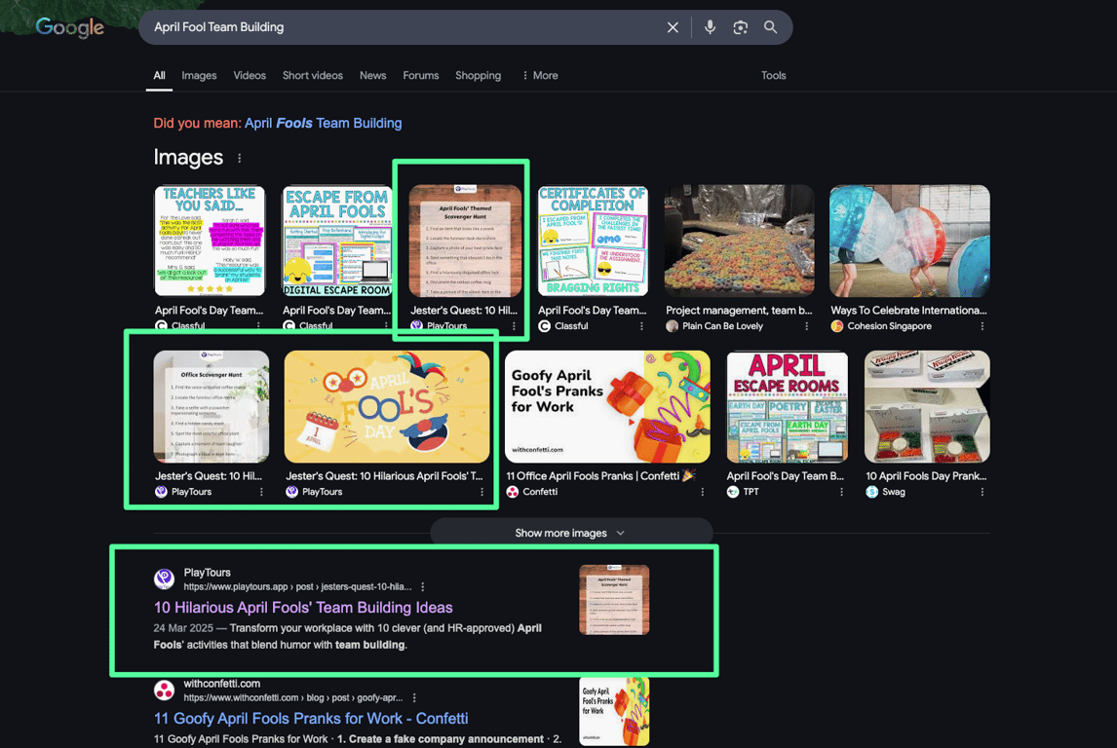Click Plain Can Be Lovely source avatar
The width and height of the screenshot is (1117, 748).
tap(672, 326)
